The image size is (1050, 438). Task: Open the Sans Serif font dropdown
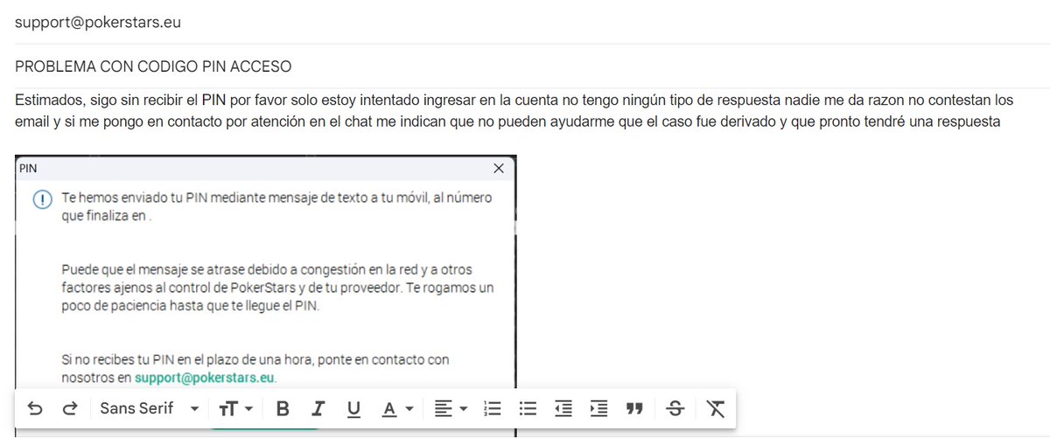pyautogui.click(x=150, y=408)
